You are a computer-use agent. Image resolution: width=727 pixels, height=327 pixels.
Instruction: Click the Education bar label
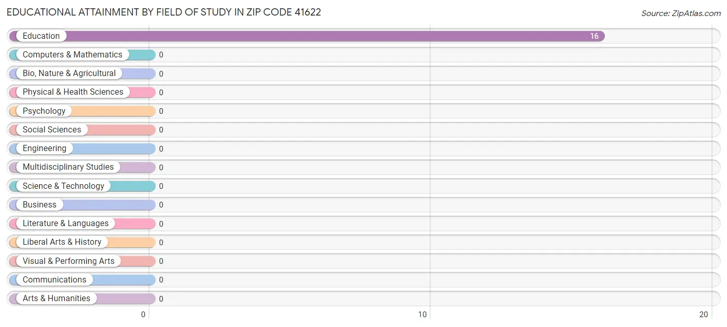point(41,36)
